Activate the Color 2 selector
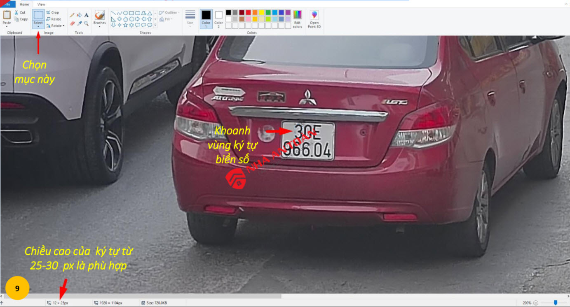The width and height of the screenshot is (570, 307). pos(218,19)
